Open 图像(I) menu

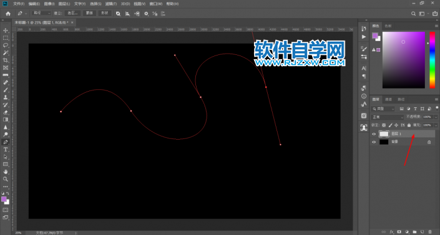click(x=49, y=4)
